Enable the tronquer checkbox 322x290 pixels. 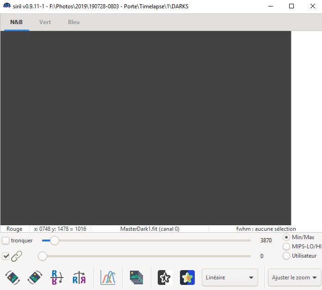(x=6, y=241)
